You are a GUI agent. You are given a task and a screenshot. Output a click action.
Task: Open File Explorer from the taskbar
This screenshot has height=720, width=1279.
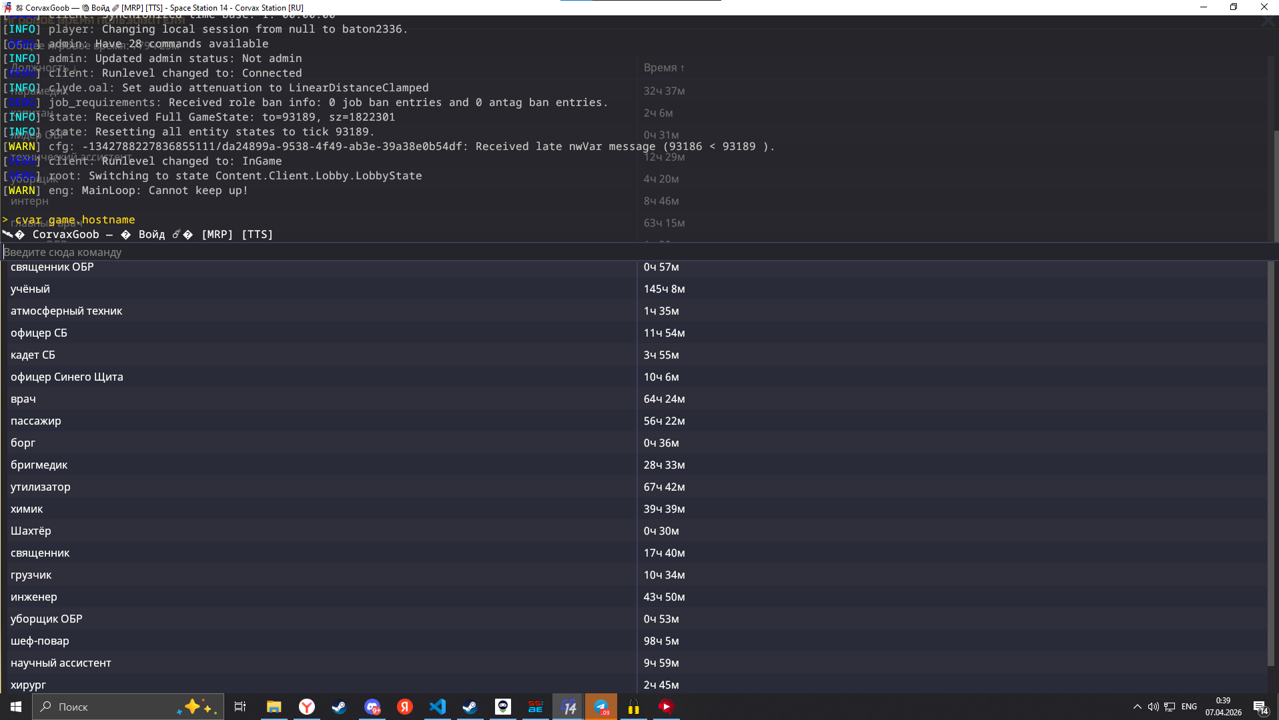(274, 707)
